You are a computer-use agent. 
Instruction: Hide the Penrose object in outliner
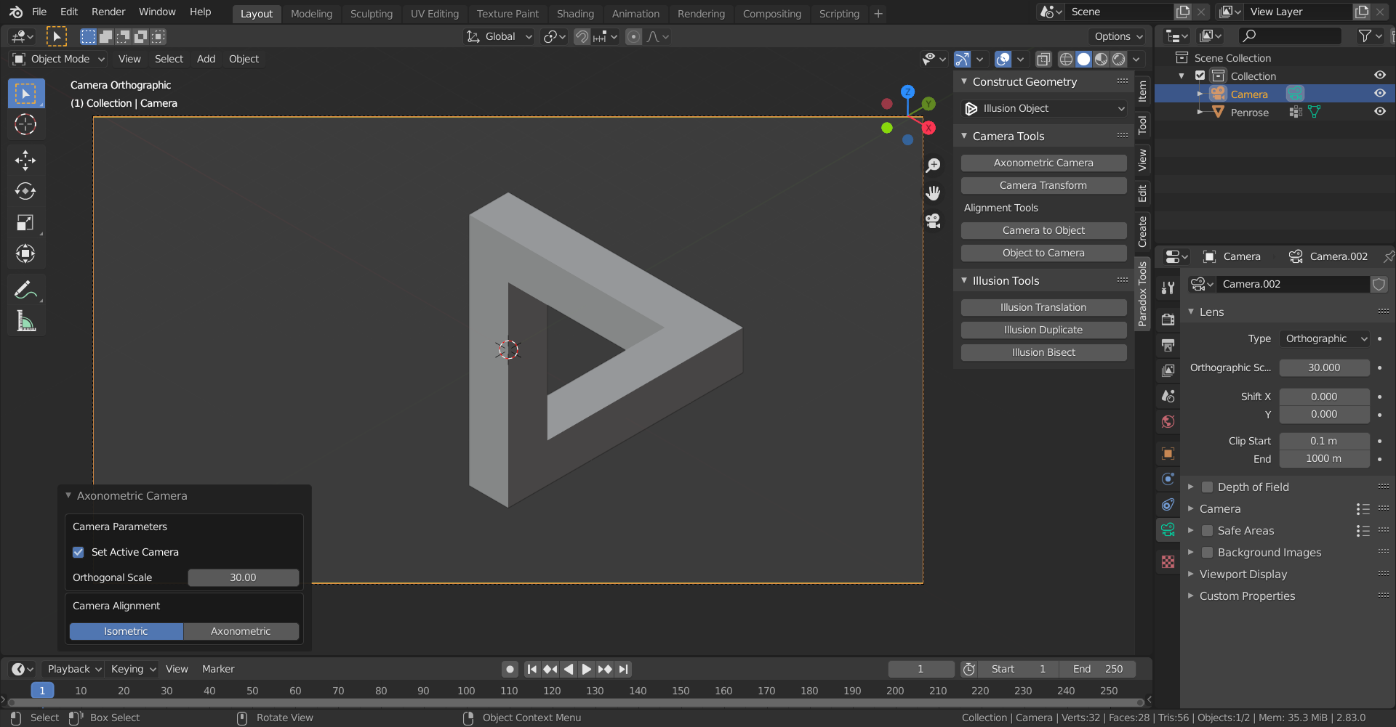(1379, 112)
